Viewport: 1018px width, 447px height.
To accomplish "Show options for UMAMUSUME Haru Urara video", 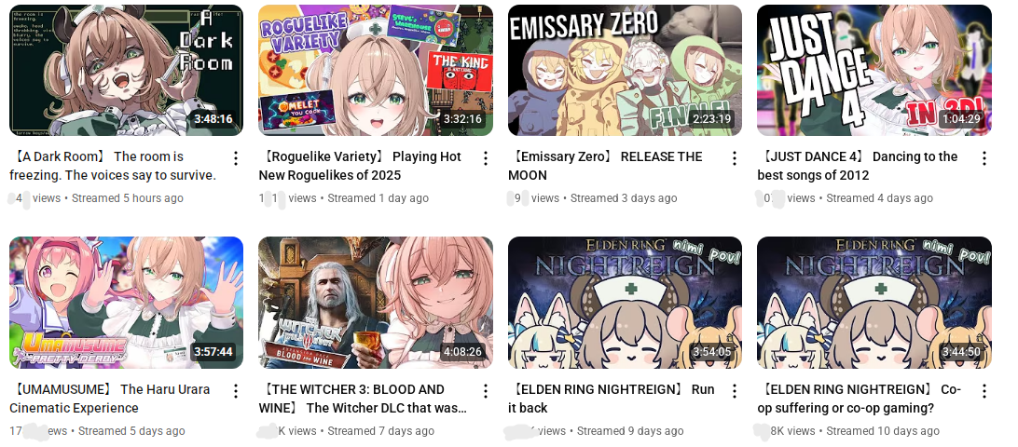I will (236, 390).
